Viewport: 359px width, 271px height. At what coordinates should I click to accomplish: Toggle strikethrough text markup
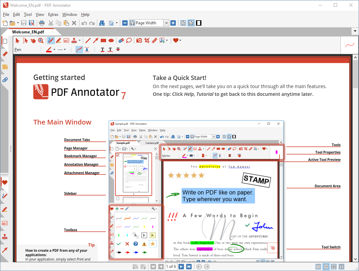tap(118, 50)
